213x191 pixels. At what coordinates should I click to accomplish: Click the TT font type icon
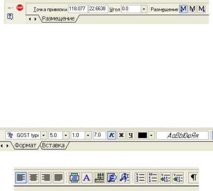[10, 135]
